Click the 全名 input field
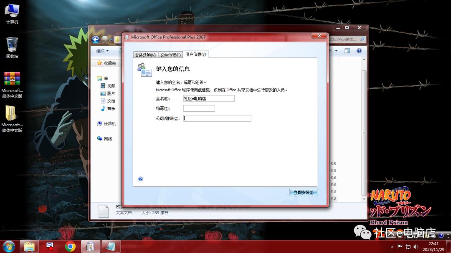This screenshot has width=451, height=253. coord(209,98)
